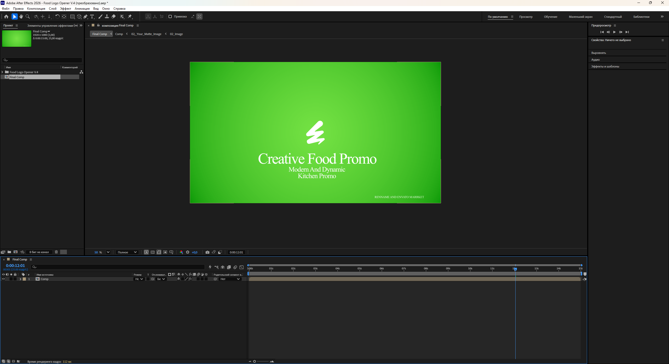Open the viewer zoom percentage dropdown
The image size is (669, 364).
(x=108, y=252)
